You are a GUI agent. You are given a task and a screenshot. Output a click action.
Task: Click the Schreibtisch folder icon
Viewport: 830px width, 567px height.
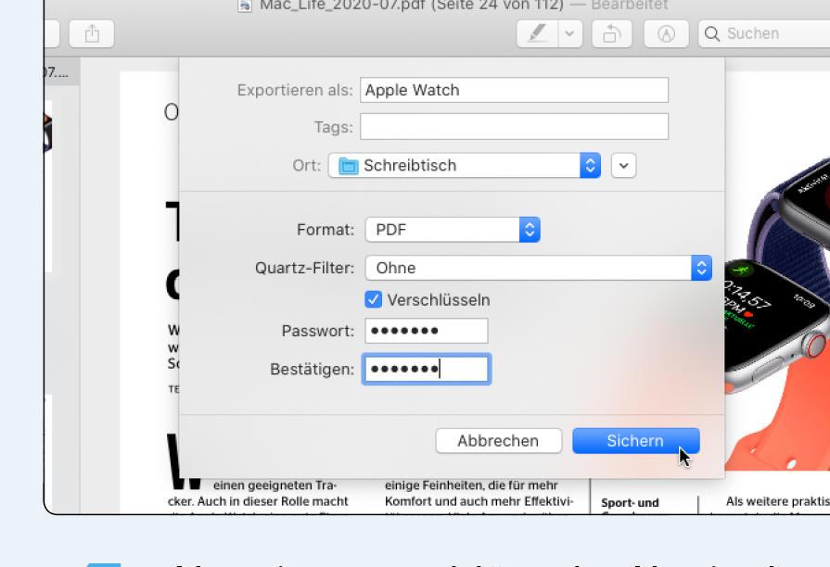pyautogui.click(x=348, y=166)
